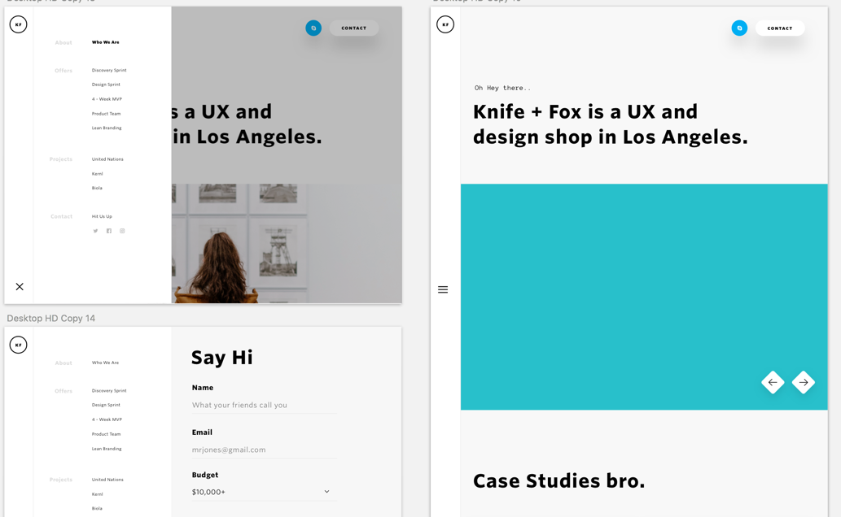841x517 pixels.
Task: Click the right arrow diamond on teal banner
Action: [x=803, y=382]
